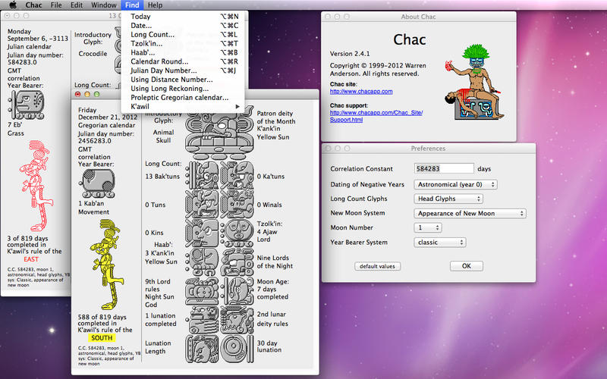Image resolution: width=607 pixels, height=379 pixels.
Task: Click '588 of 819 days' text
Action: click(x=102, y=317)
